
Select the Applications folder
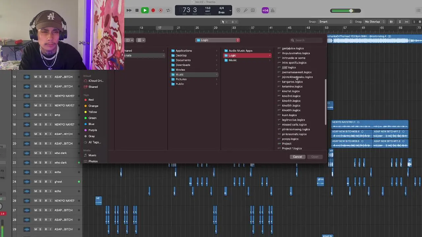click(x=194, y=51)
